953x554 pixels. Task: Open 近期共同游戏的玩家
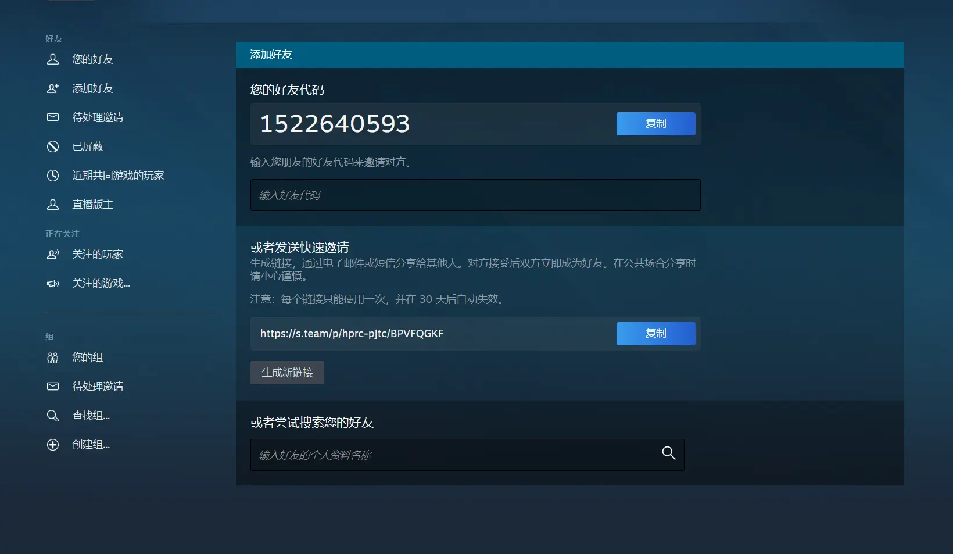pos(118,176)
